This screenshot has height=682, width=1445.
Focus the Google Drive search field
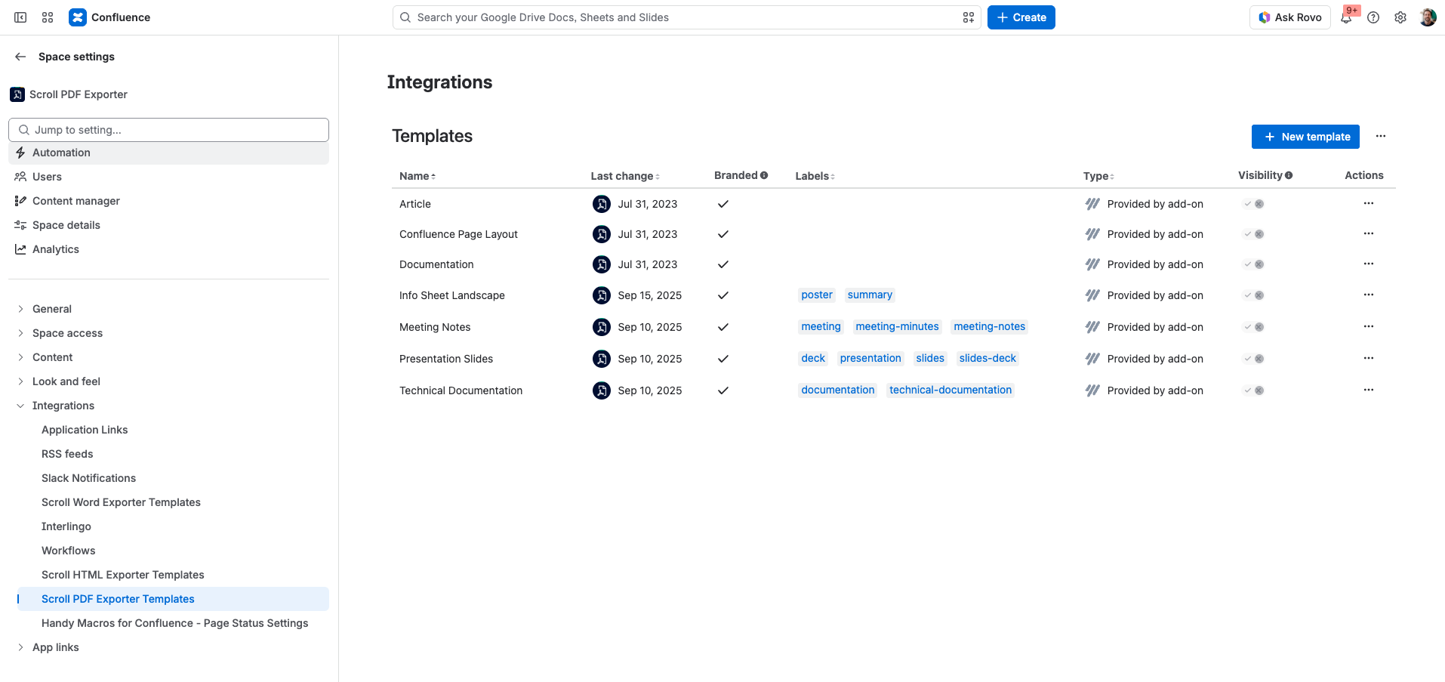point(686,17)
